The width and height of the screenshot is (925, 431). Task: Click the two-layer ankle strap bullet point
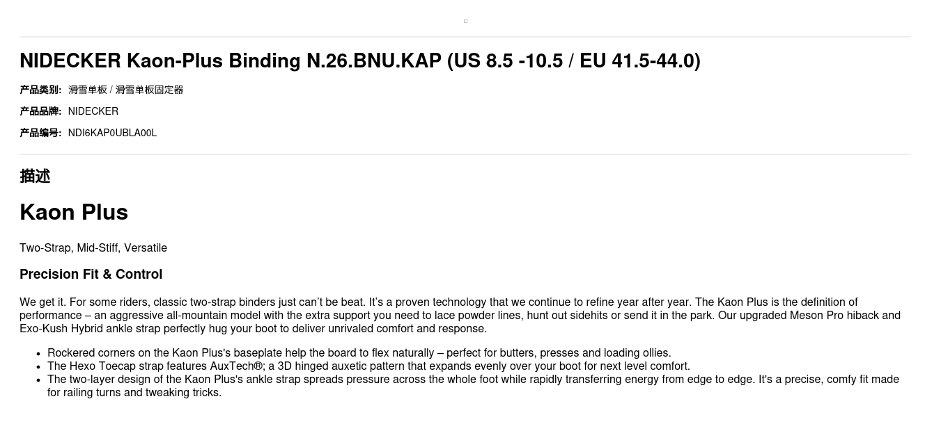tap(473, 380)
